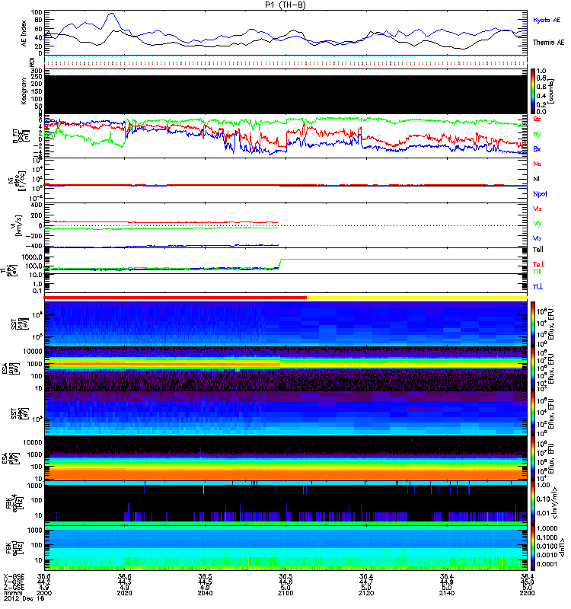Select the red Ne legend label
This screenshot has height=609, width=571.
[538, 164]
